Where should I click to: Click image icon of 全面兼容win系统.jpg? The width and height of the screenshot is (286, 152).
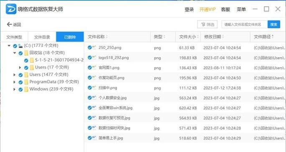pyautogui.click(x=94, y=108)
